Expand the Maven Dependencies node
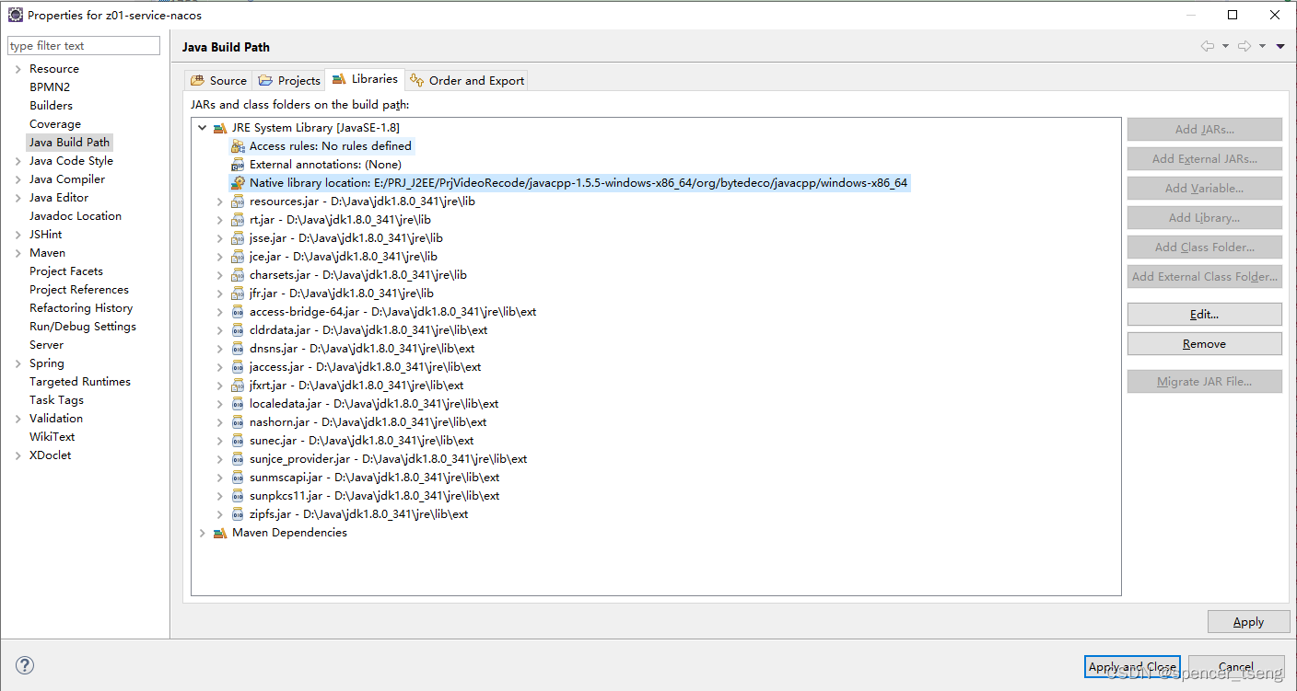 point(203,532)
